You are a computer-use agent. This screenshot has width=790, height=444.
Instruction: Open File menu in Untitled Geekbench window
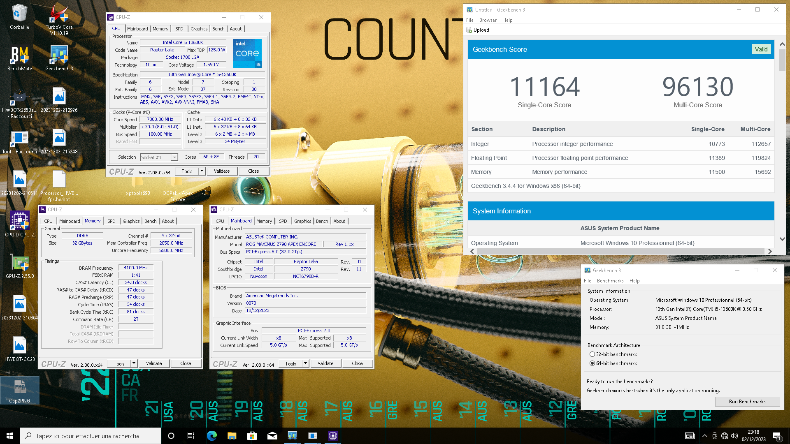tap(469, 20)
